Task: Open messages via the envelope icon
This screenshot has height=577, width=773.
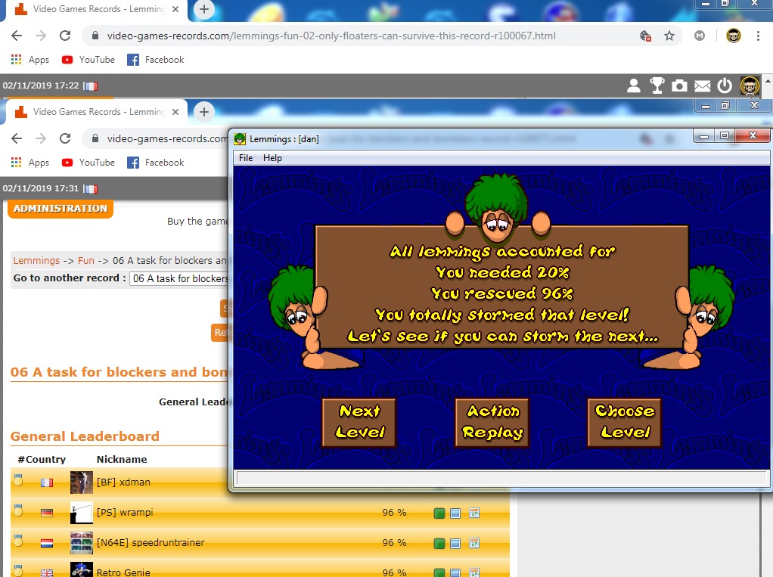Action: (x=703, y=86)
